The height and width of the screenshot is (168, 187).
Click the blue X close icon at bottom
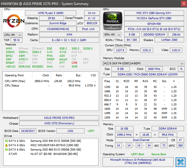pos(180,162)
